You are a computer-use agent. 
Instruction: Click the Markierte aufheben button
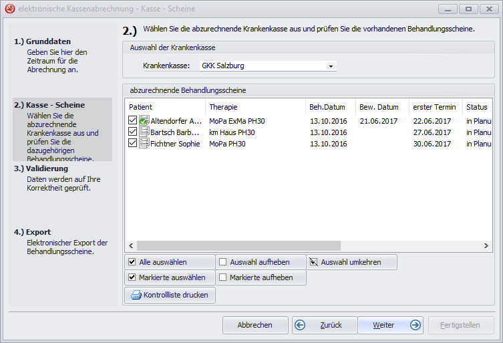tap(261, 277)
